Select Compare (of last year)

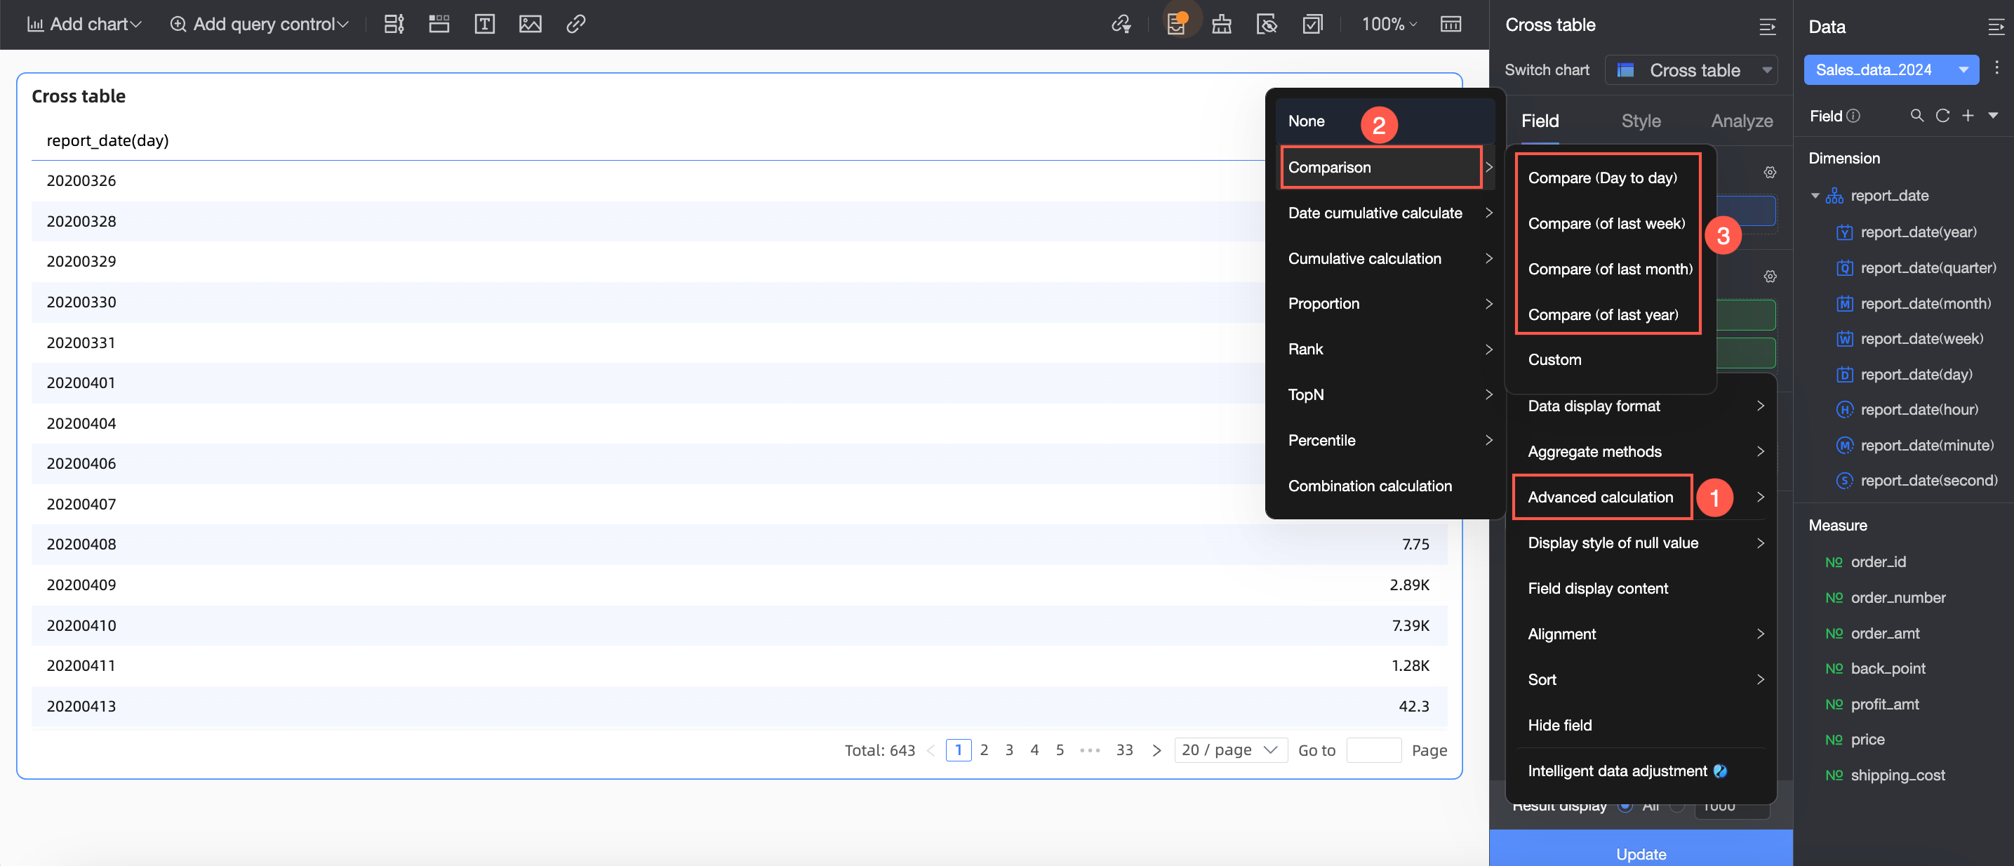[1603, 314]
